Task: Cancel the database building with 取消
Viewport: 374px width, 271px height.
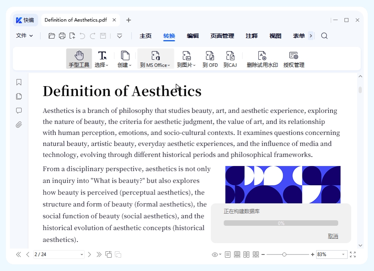Action: tap(333, 236)
